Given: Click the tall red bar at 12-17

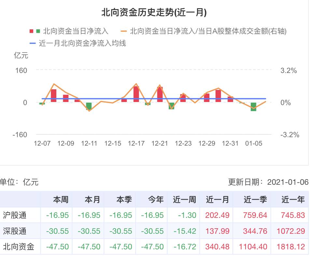Looking at the screenshot, I should (136, 94).
